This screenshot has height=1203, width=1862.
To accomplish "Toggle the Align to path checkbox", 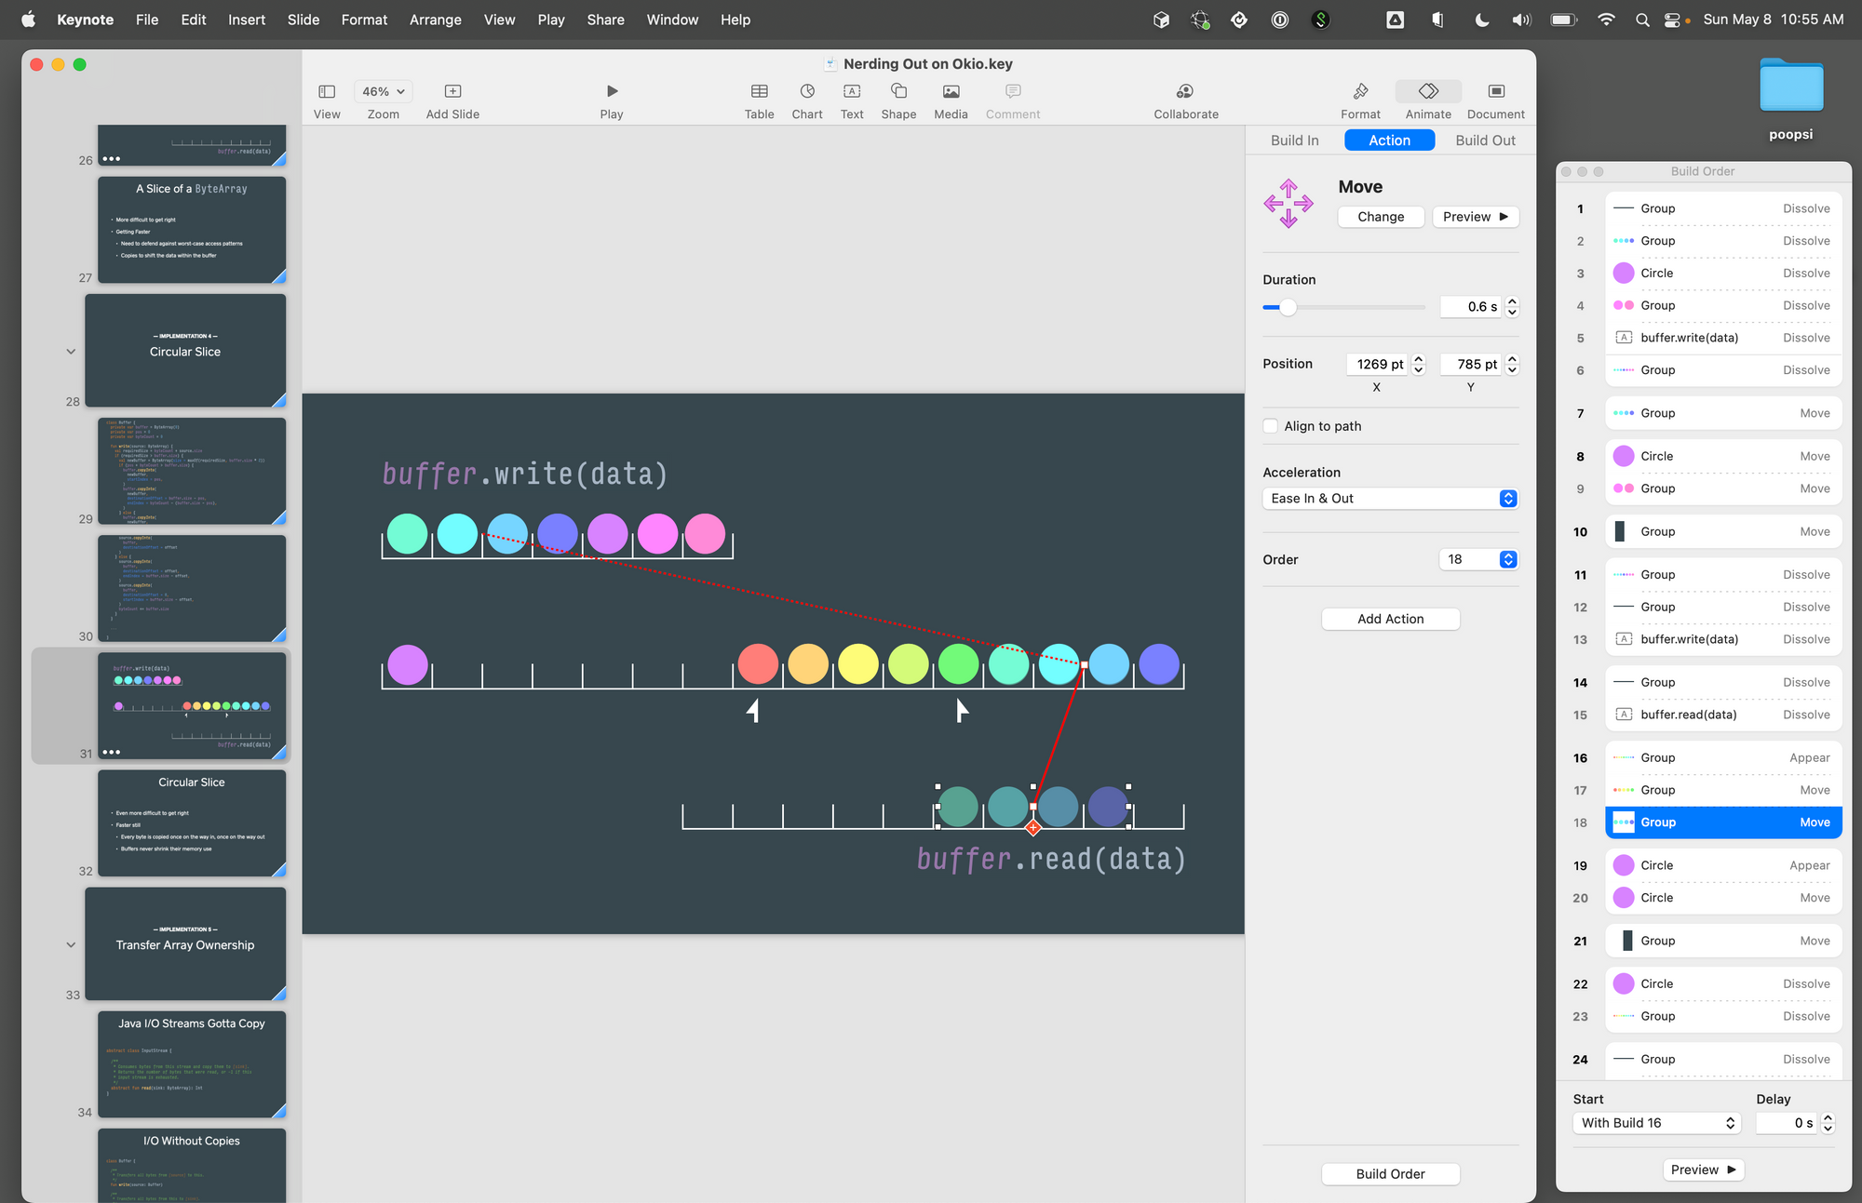I will 1270,427.
